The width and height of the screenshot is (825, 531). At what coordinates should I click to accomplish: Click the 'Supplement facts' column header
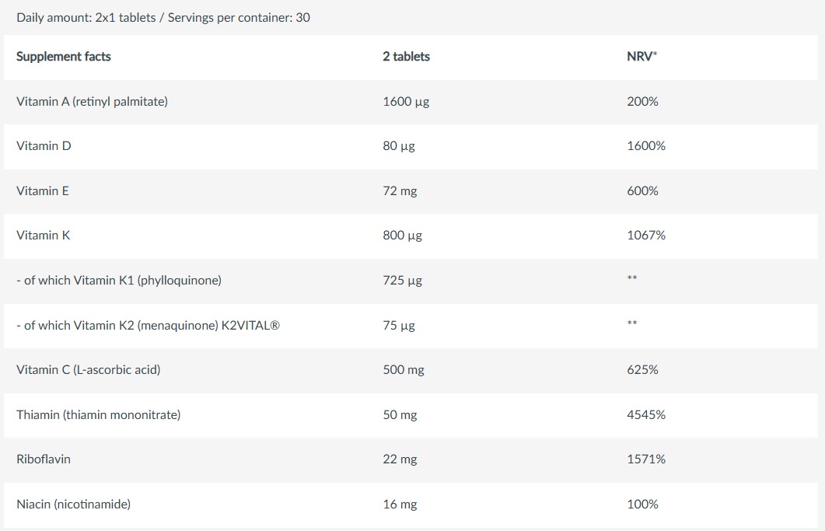point(64,57)
